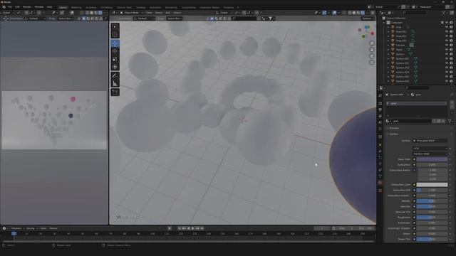Click the viewport orientation axis gizmo

[366, 31]
